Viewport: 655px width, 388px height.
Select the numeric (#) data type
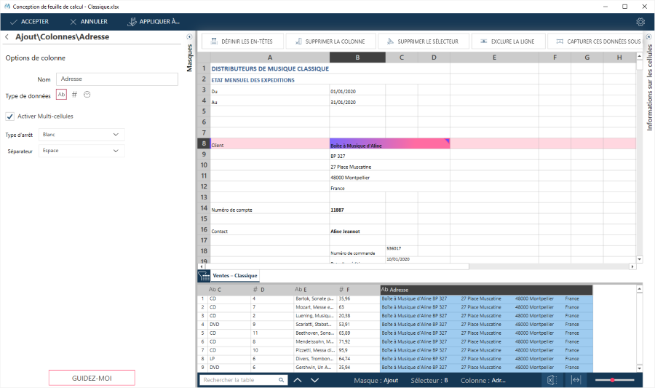74,95
